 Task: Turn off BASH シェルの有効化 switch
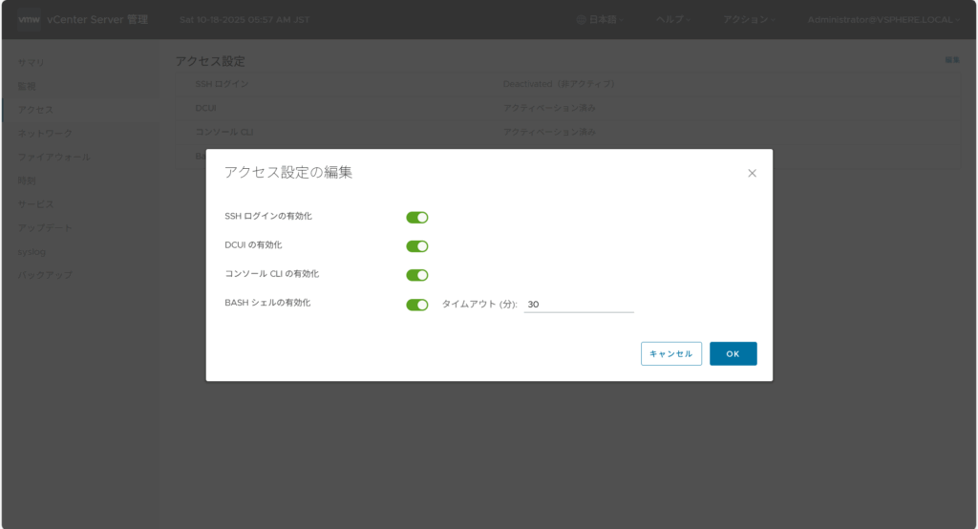click(x=416, y=305)
